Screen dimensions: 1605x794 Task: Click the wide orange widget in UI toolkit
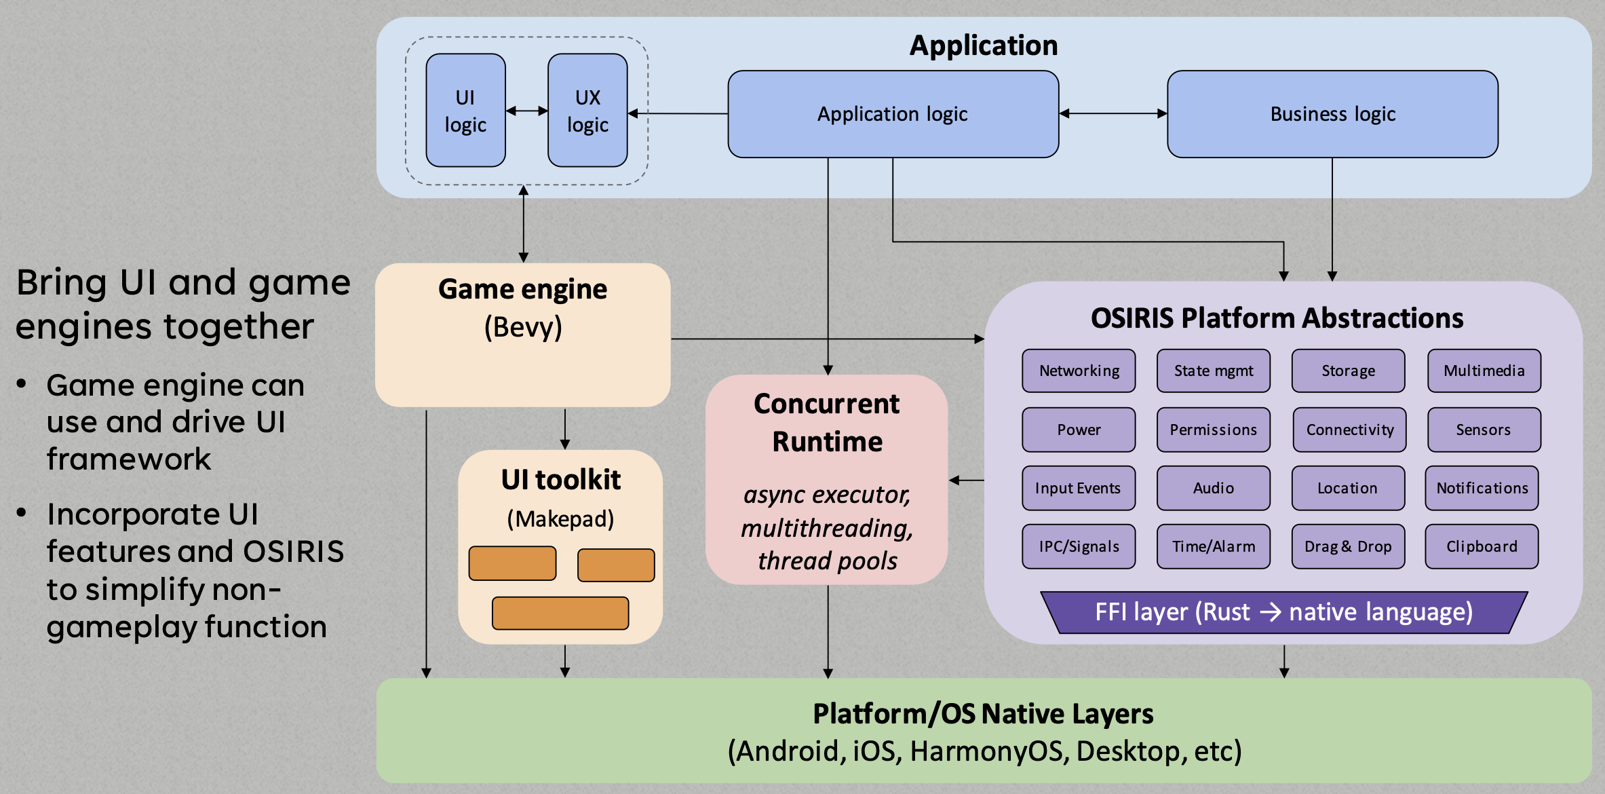[560, 613]
